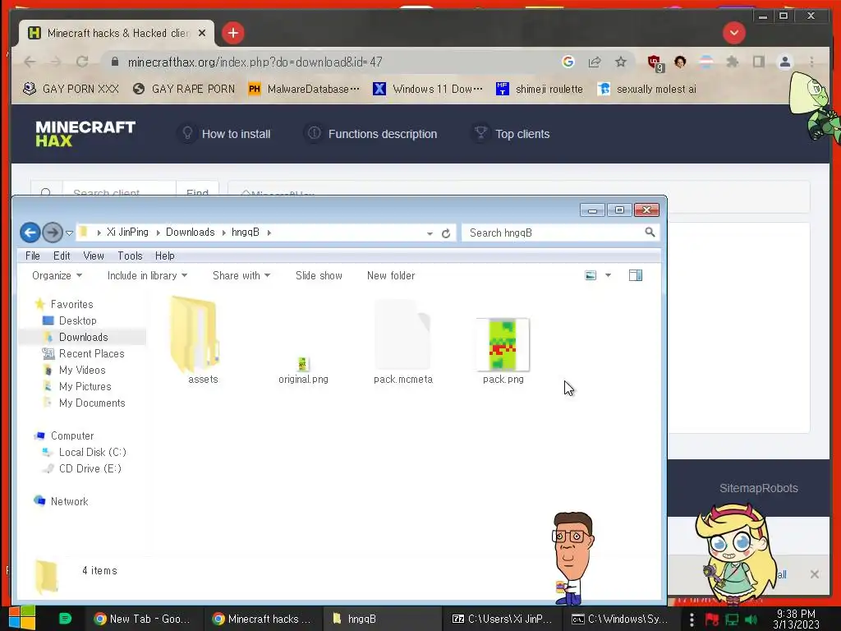The width and height of the screenshot is (841, 631).
Task: Open the Chrome profile avatar icon
Action: pos(784,62)
